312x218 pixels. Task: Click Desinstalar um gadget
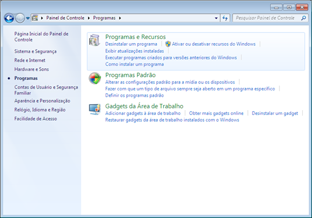pos(275,113)
